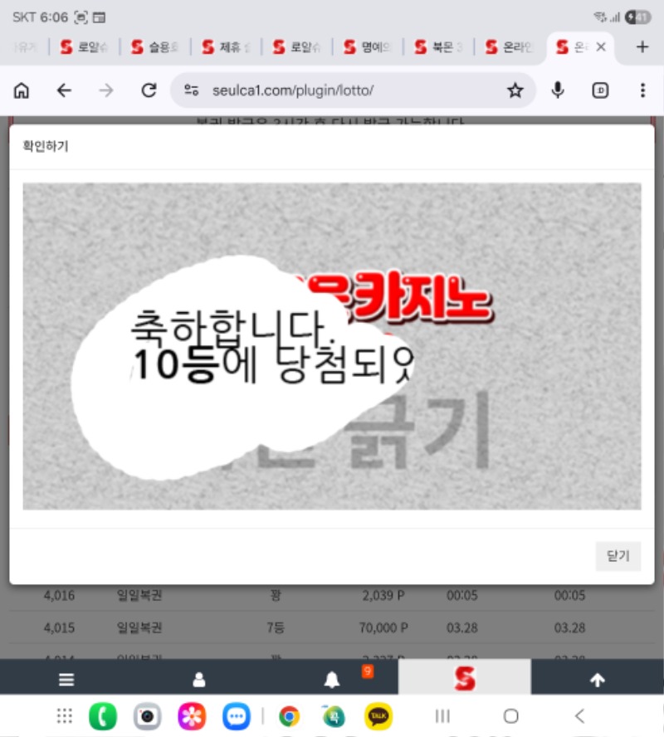Close the currently active tab
The image size is (664, 737).
point(601,47)
